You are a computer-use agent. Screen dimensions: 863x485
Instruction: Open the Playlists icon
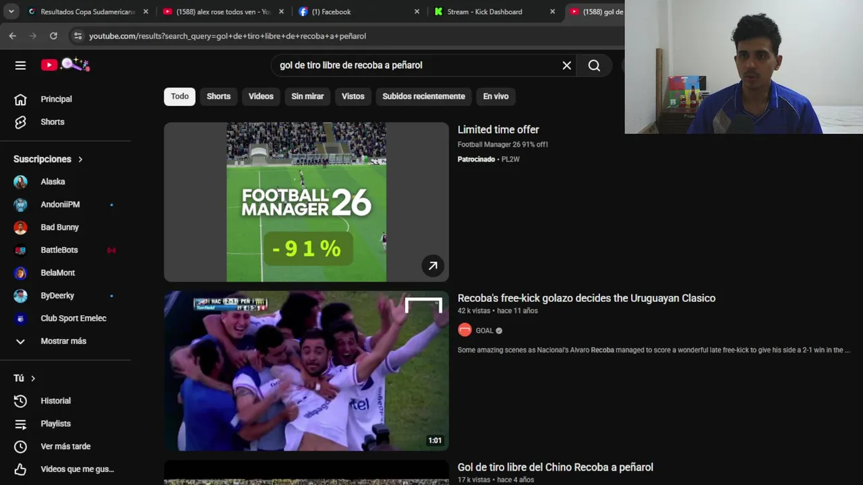point(20,424)
